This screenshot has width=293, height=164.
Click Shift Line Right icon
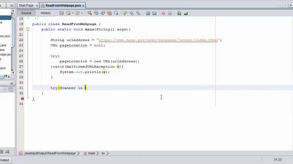154,13
